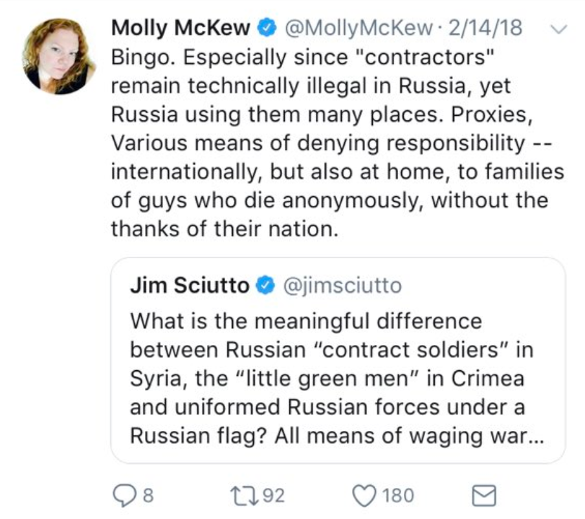View the 92 retweets count
The image size is (585, 519).
pyautogui.click(x=274, y=496)
